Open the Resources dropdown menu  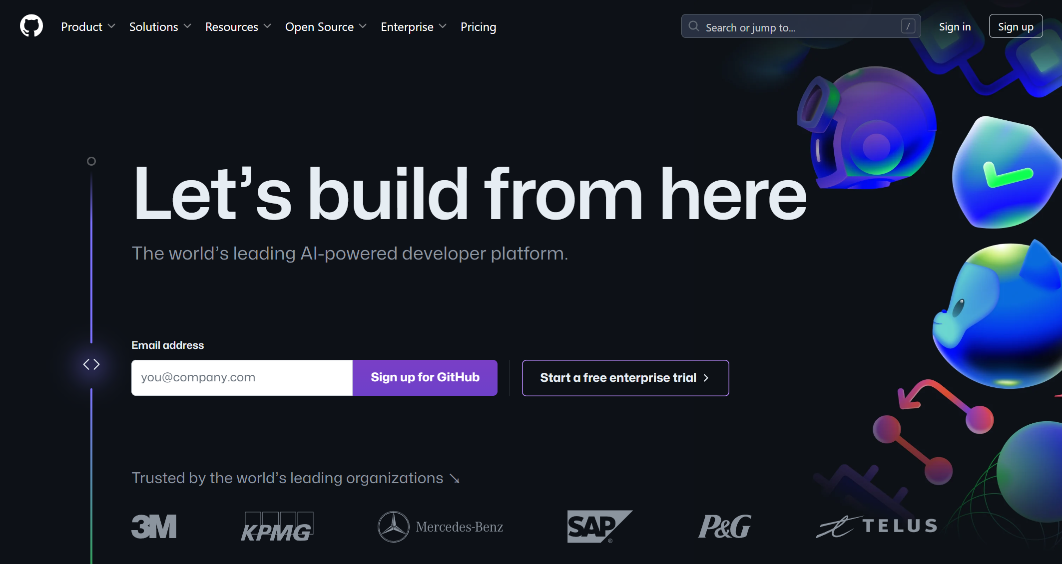click(x=238, y=27)
